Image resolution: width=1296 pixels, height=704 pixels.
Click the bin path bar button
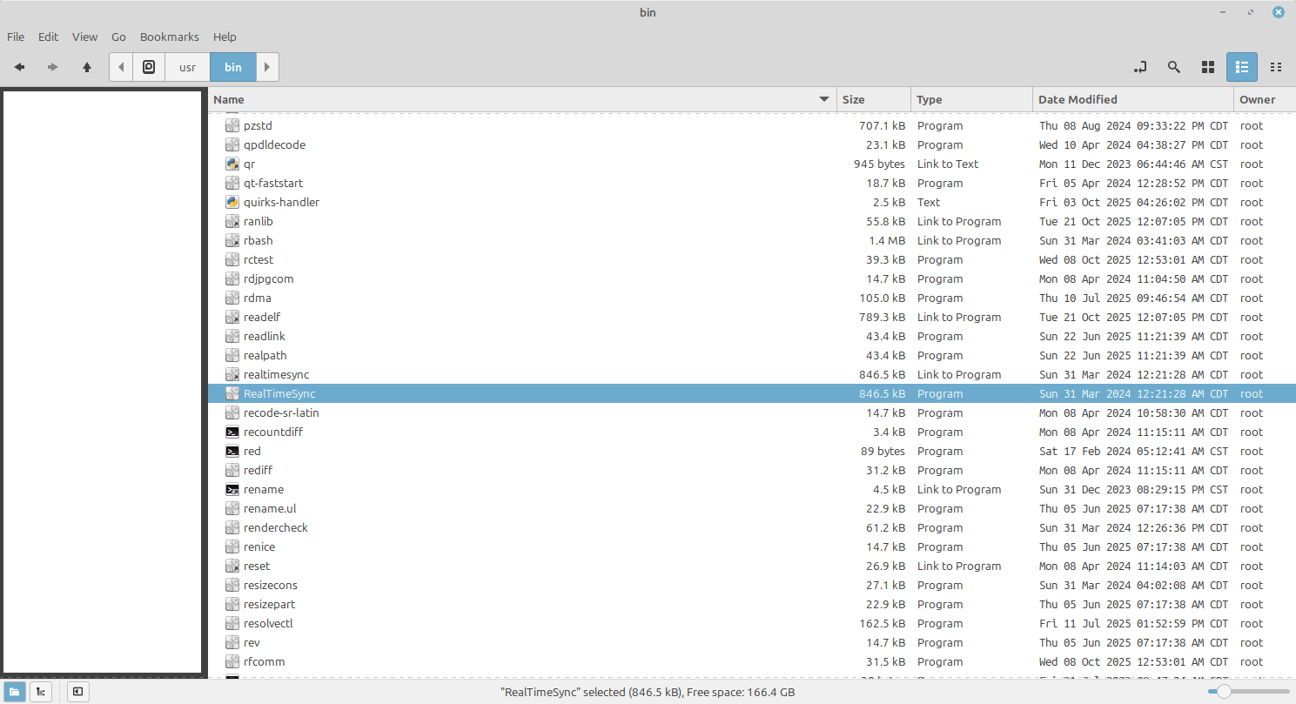[x=233, y=67]
